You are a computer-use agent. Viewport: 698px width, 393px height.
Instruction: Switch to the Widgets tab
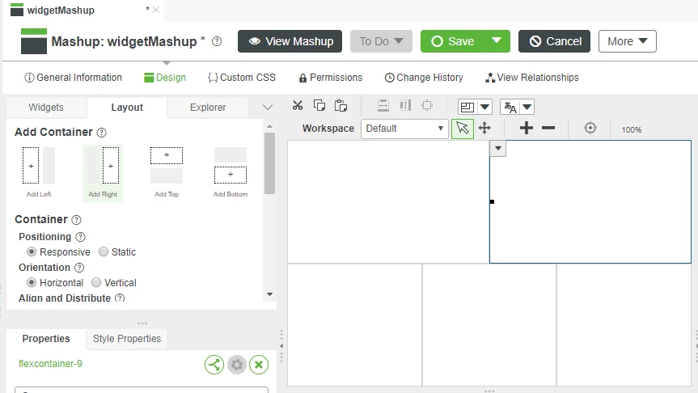click(x=46, y=108)
